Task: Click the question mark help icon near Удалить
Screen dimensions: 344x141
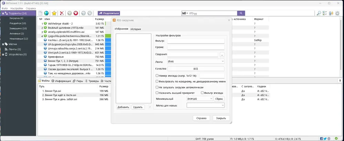Action: point(150,107)
